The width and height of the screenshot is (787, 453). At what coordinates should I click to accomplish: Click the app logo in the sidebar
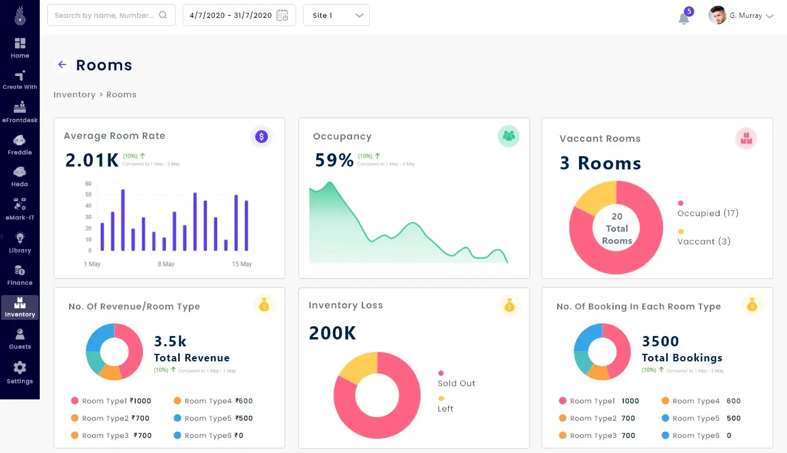click(20, 16)
